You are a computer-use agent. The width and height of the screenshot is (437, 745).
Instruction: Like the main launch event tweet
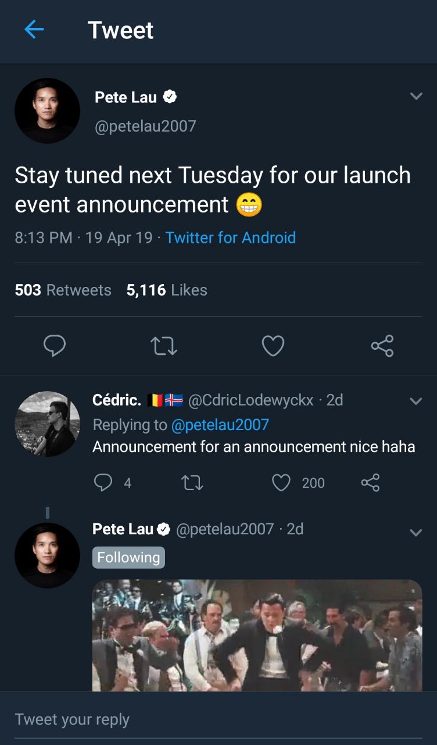273,346
